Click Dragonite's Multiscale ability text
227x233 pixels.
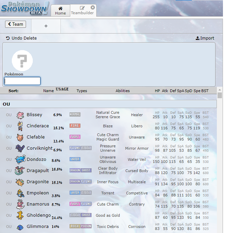[x=137, y=182]
